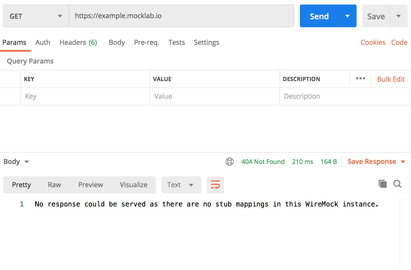Image resolution: width=411 pixels, height=270 pixels.
Task: Select the Visualize response view
Action: [x=134, y=185]
